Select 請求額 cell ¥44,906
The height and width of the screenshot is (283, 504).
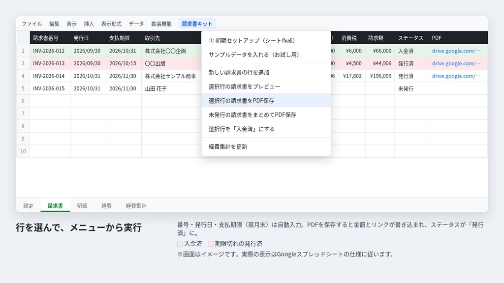380,63
